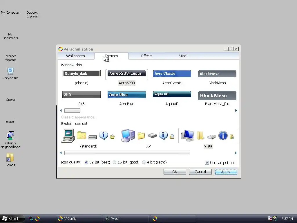Pick the Aqua XP window skin

(x=172, y=94)
